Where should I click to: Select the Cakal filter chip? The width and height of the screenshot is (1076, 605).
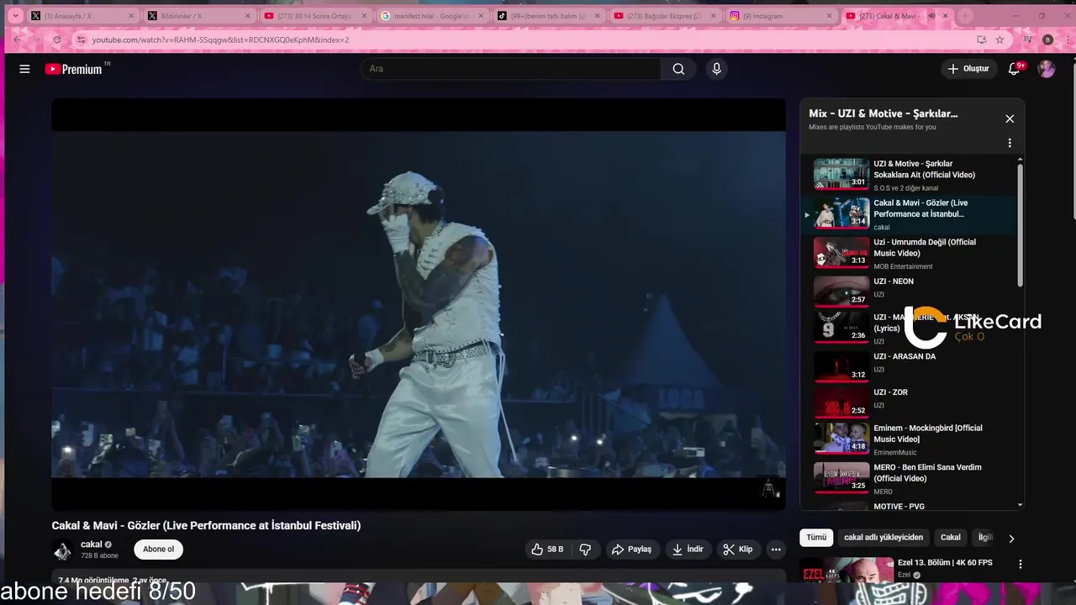951,538
